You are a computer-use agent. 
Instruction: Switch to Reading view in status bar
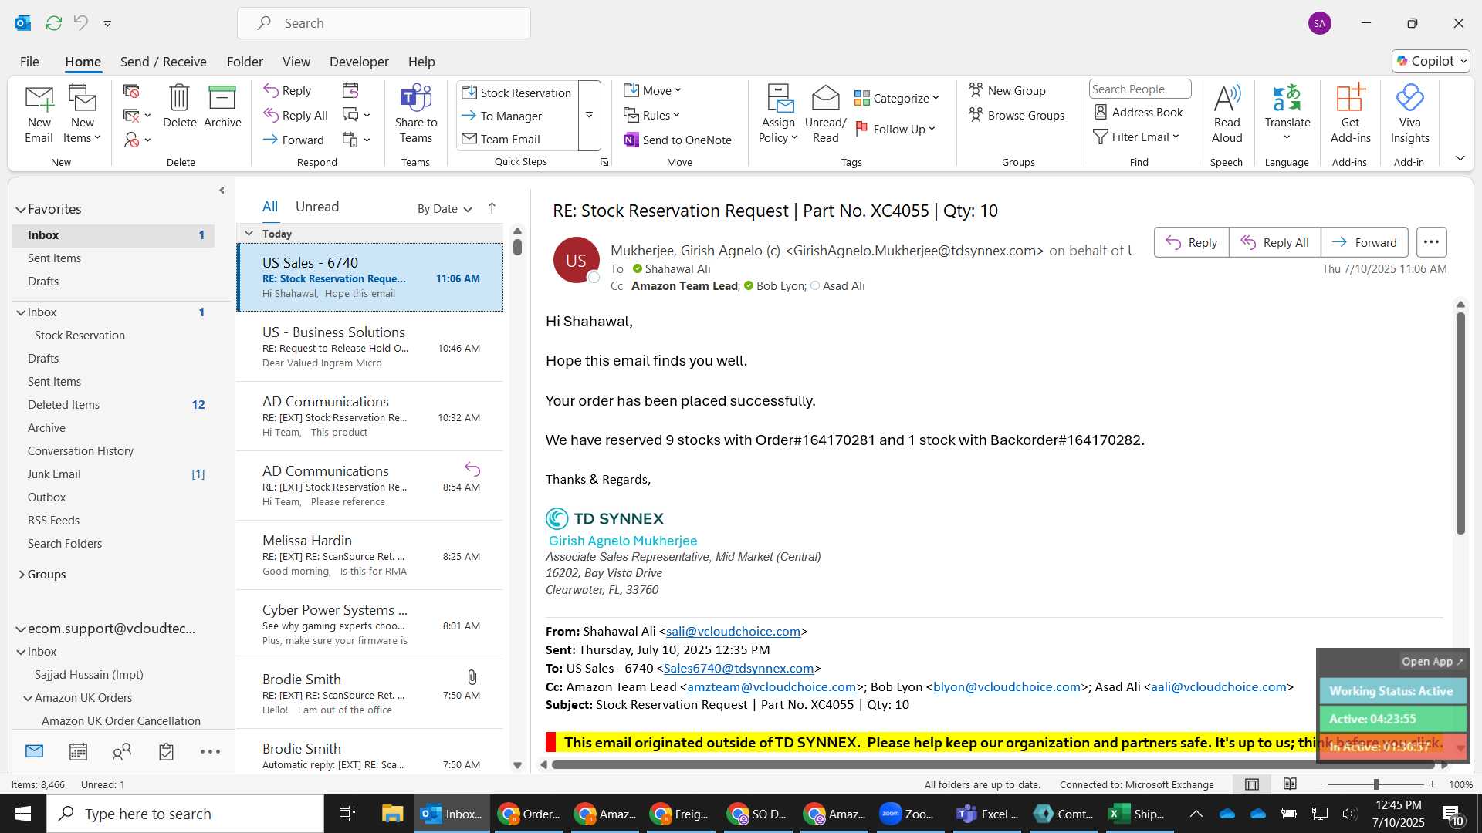[x=1290, y=784]
